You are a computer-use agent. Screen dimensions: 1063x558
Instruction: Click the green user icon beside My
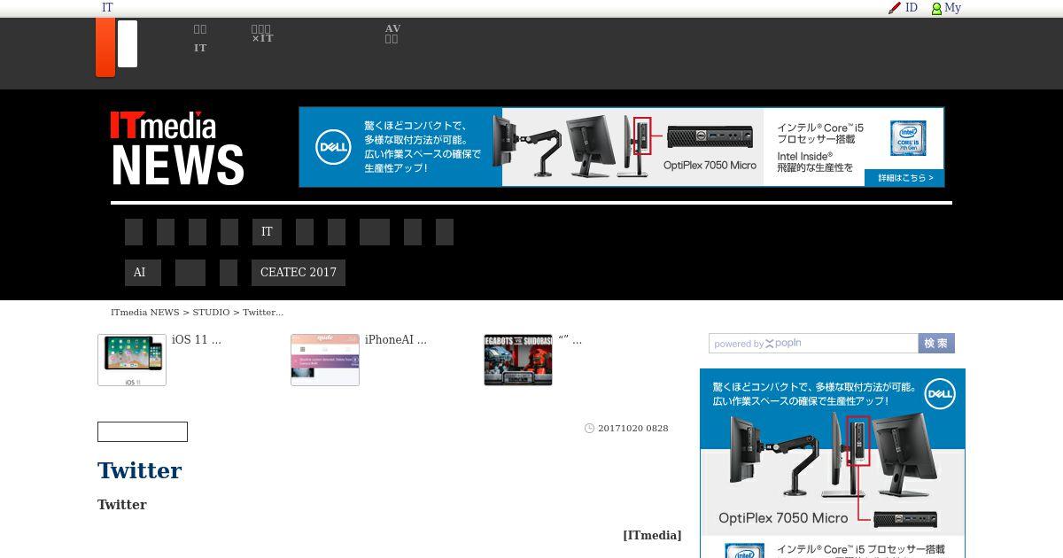(x=936, y=9)
